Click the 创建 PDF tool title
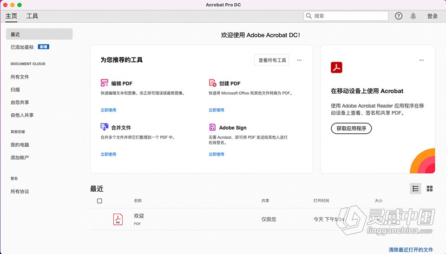 [230, 83]
